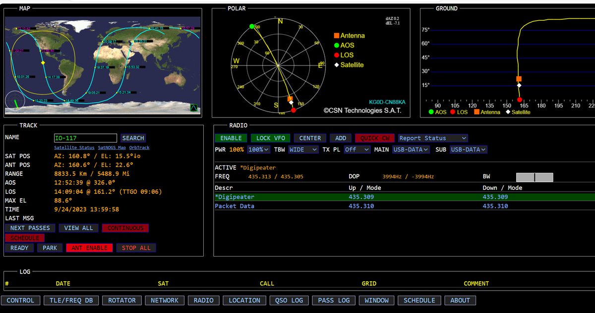595x313 pixels.
Task: Open the OrbTrack link
Action: click(x=139, y=148)
